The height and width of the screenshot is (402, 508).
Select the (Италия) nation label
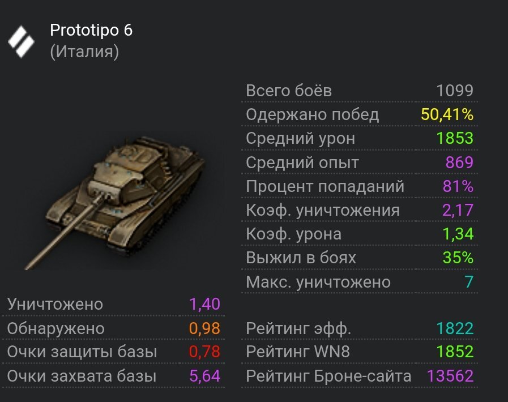point(84,52)
